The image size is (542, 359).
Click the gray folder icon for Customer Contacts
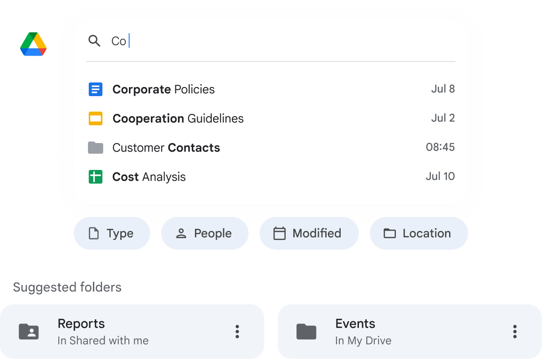pyautogui.click(x=95, y=148)
